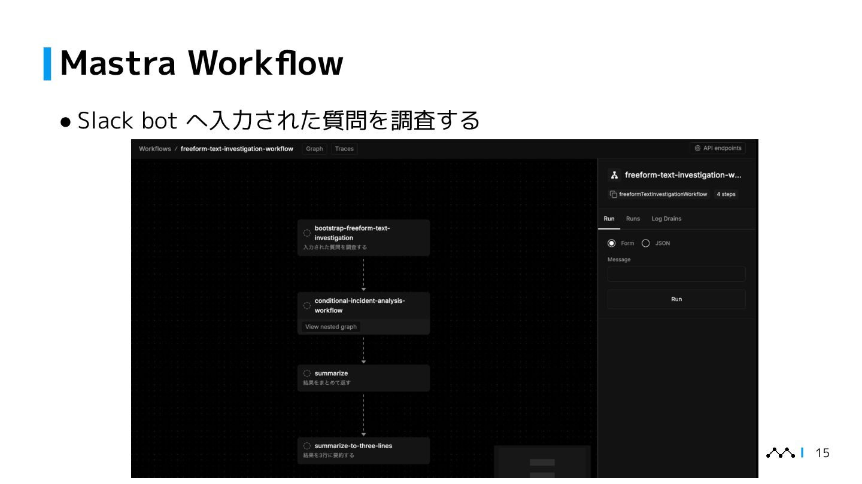Select the Form radio option

611,243
